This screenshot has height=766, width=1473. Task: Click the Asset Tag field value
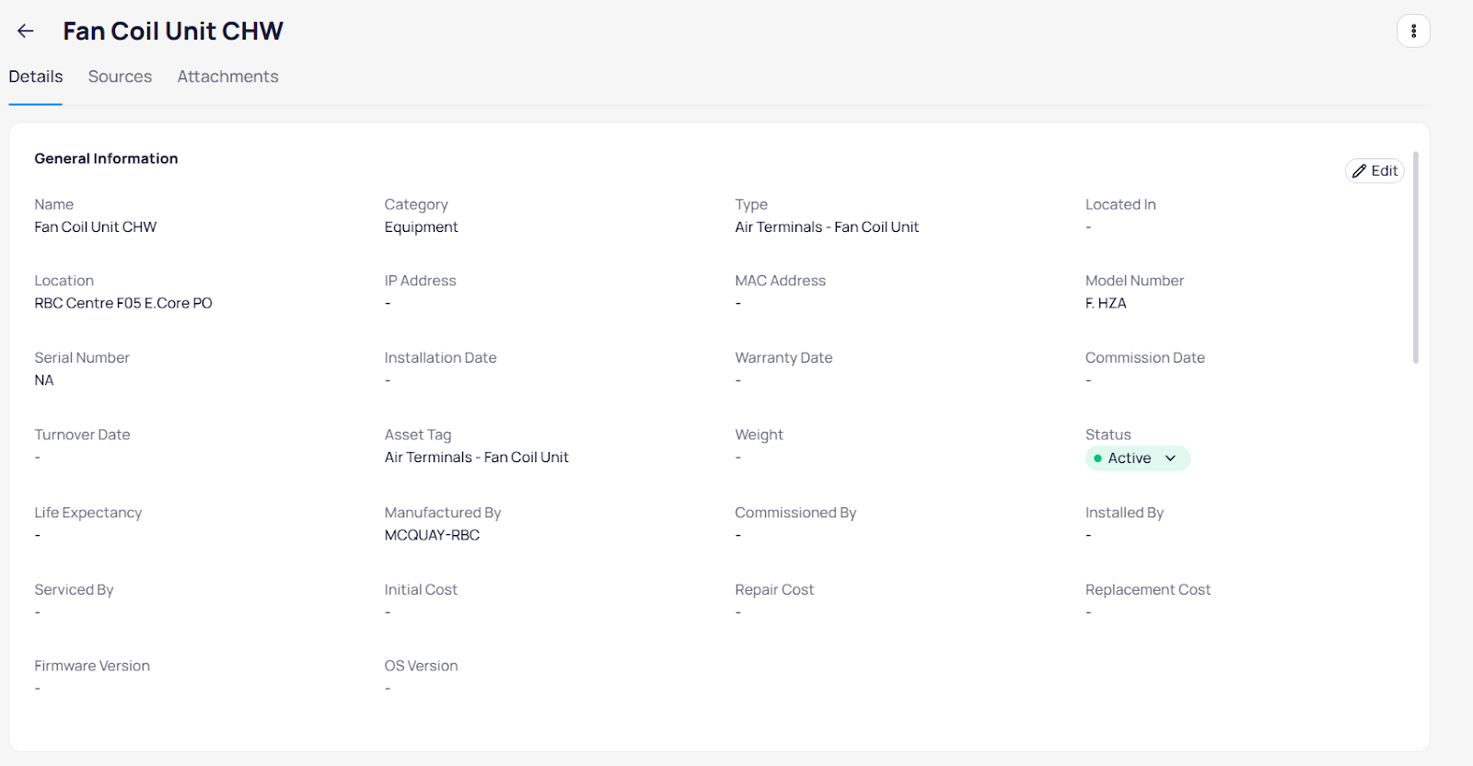[476, 458]
